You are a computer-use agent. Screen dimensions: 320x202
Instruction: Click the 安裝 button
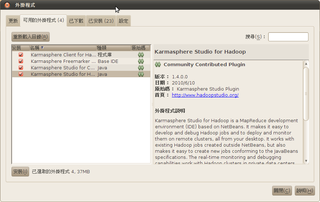[20, 171]
